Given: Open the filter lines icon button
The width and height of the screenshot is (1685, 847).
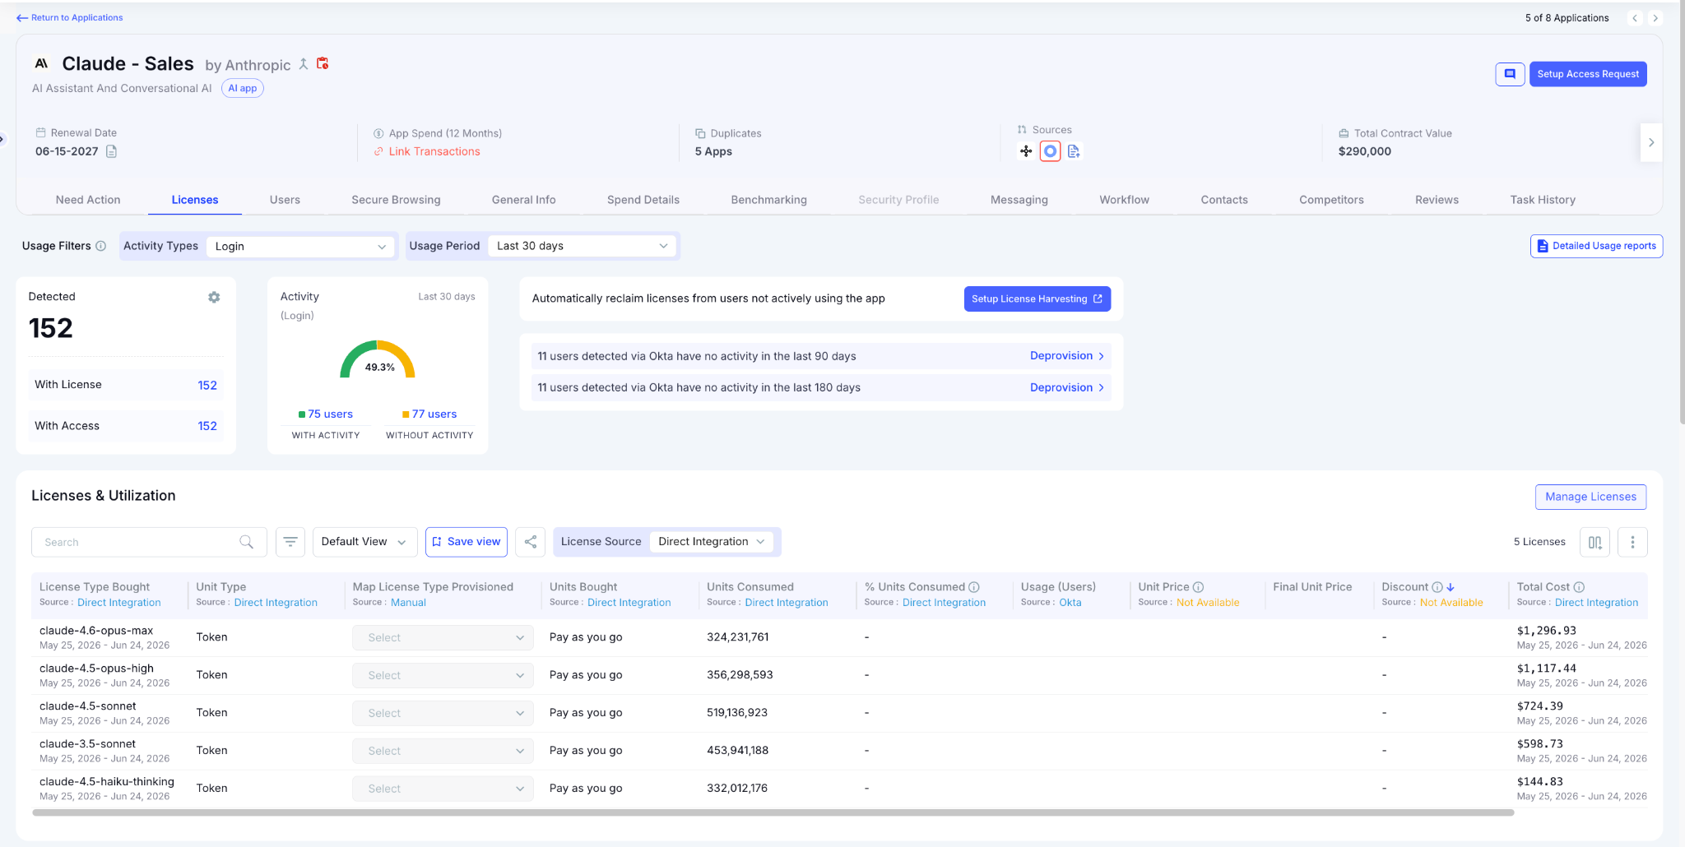Looking at the screenshot, I should tap(290, 542).
